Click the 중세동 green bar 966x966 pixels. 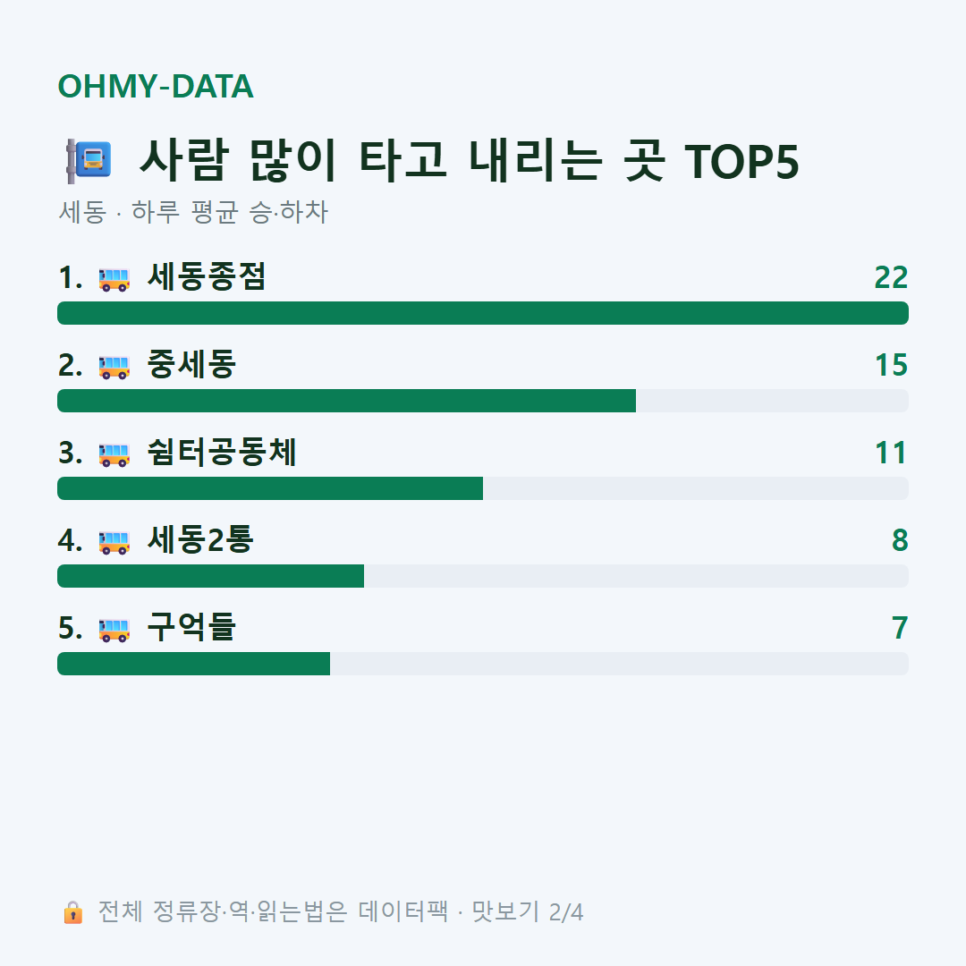pos(346,401)
